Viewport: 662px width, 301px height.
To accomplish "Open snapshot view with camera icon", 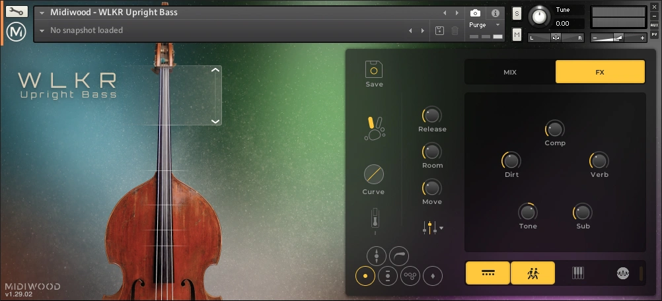I will [475, 13].
